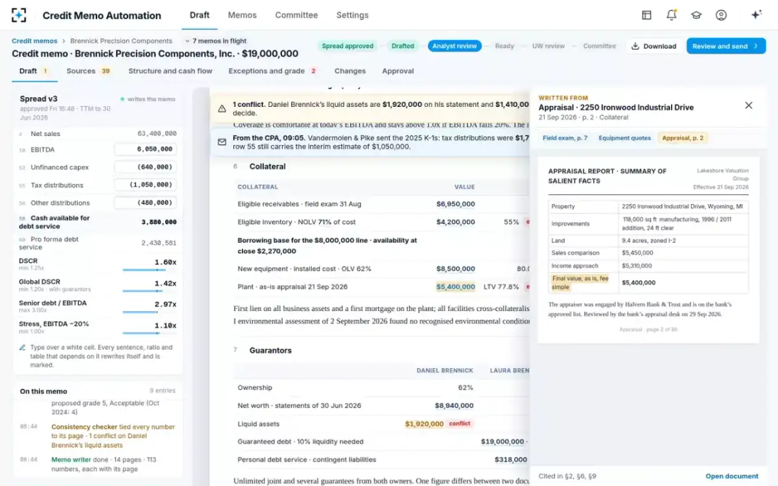The image size is (778, 486).
Task: Click the Ownership 62% value
Action: click(466, 388)
